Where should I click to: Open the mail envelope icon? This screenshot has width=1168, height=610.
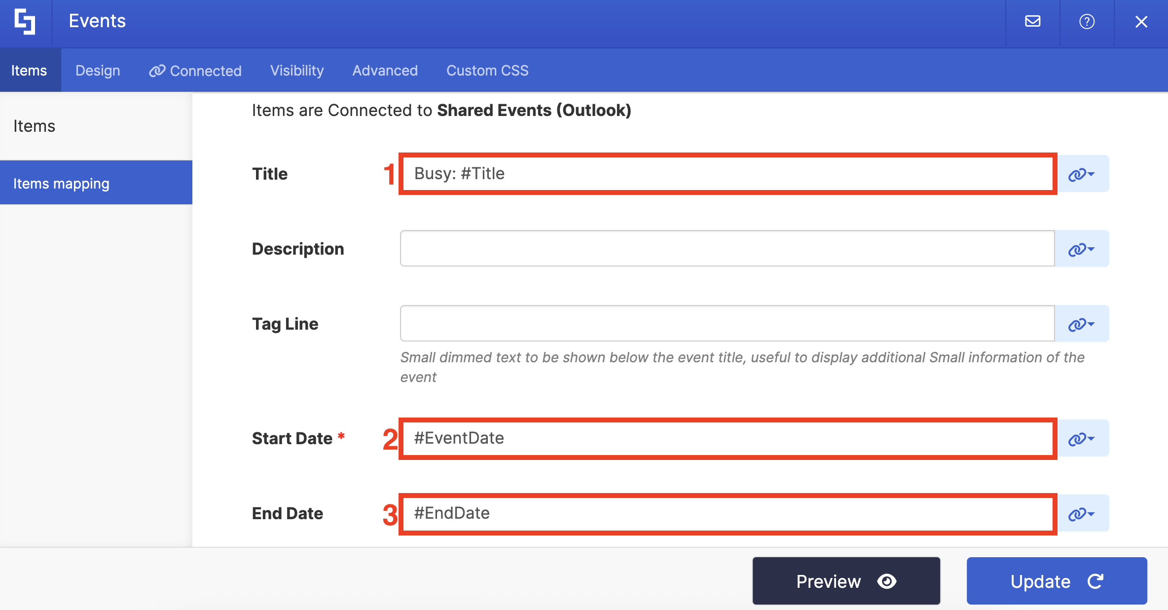1032,22
